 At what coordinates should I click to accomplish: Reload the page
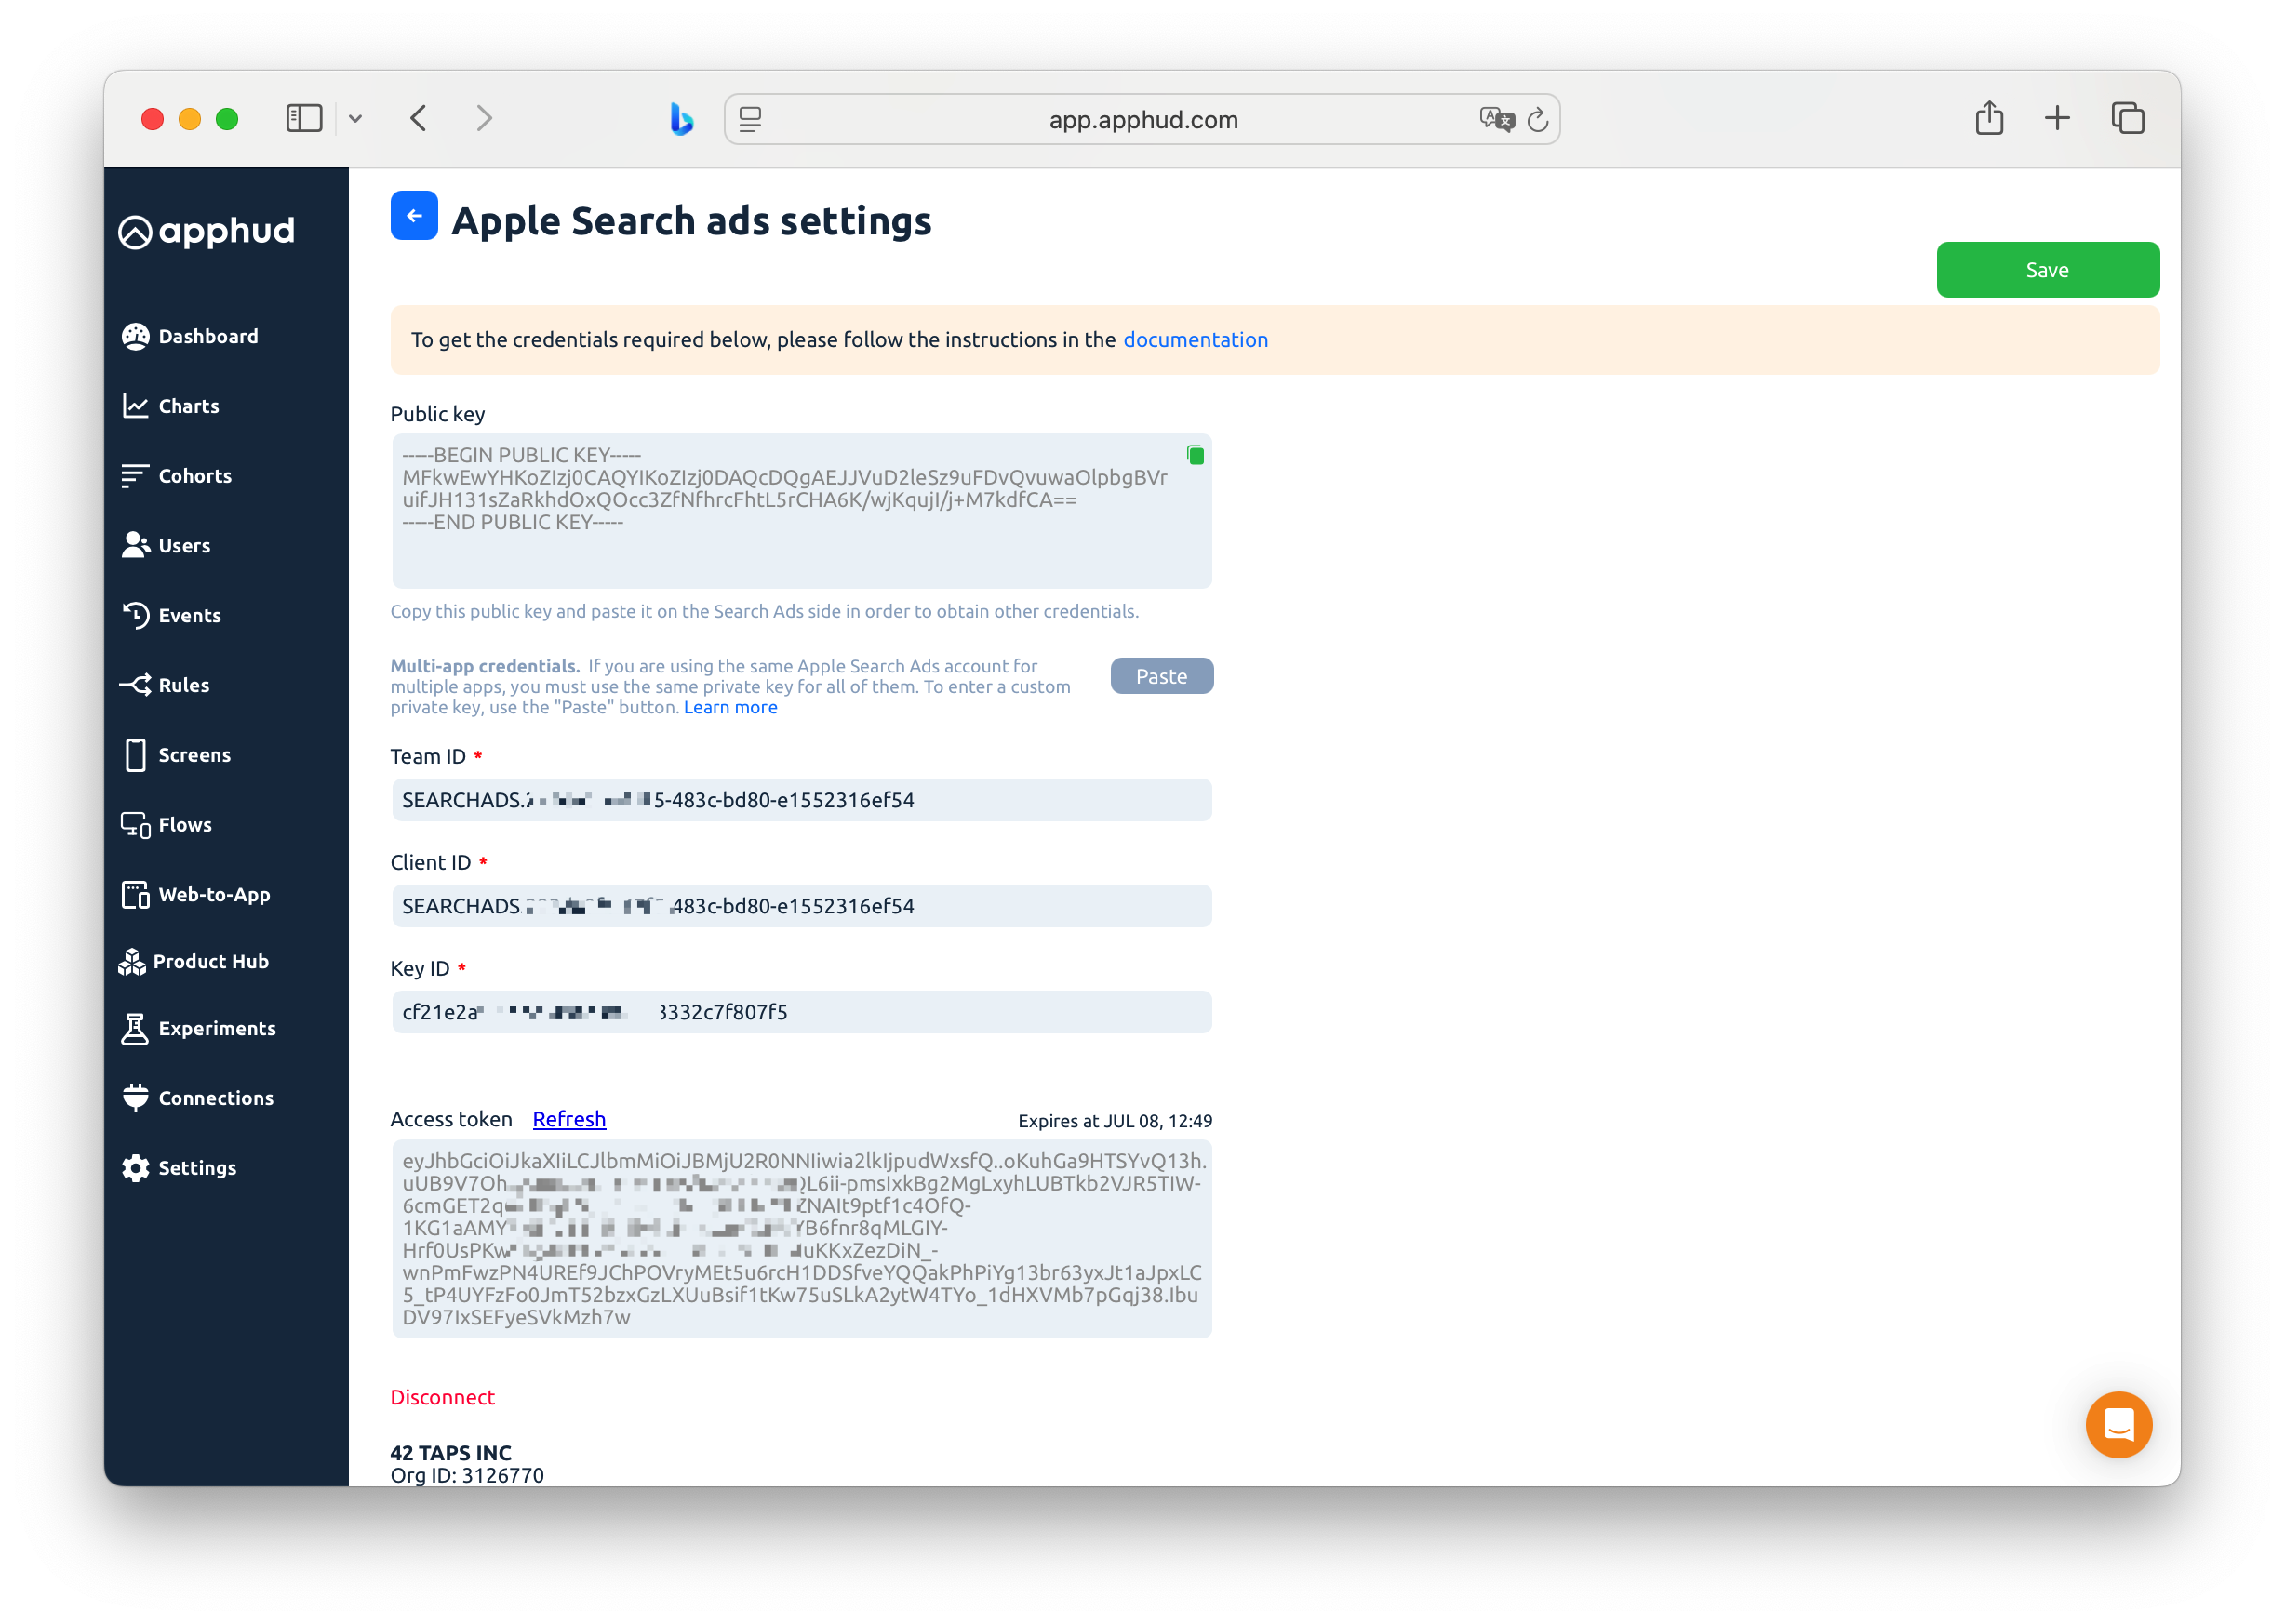pyautogui.click(x=1538, y=120)
